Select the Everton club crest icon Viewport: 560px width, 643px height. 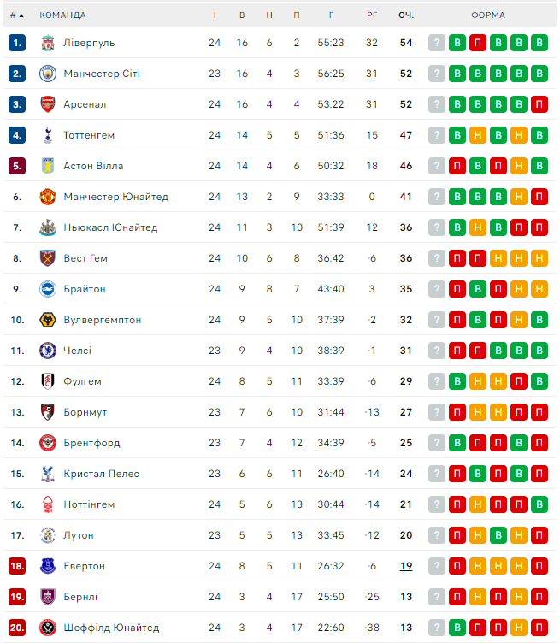pos(47,566)
